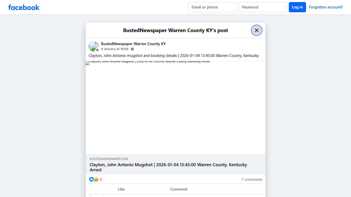Like the post
The image size is (351, 197).
click(x=121, y=189)
